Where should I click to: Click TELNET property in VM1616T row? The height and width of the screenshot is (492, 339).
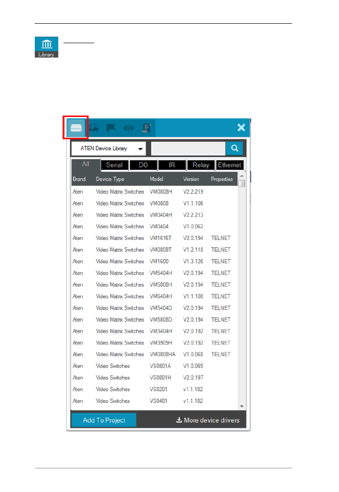[221, 238]
